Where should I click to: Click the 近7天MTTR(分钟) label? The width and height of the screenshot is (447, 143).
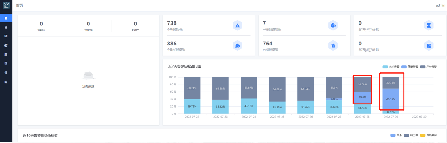(369, 50)
